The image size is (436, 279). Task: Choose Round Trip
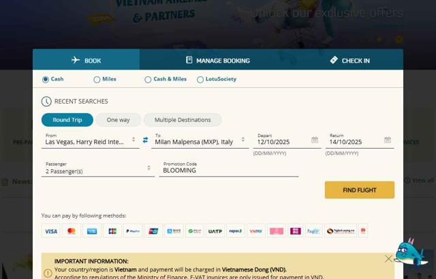[67, 120]
